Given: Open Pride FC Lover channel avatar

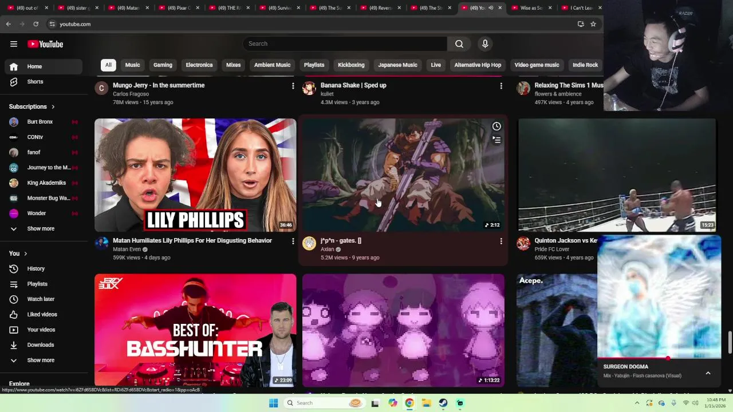Looking at the screenshot, I should pos(523,243).
